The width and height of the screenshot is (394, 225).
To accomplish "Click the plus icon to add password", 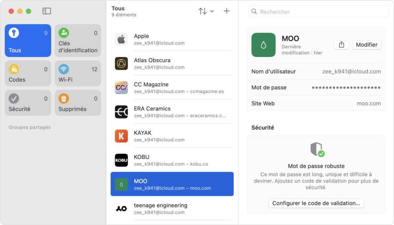I will (227, 11).
